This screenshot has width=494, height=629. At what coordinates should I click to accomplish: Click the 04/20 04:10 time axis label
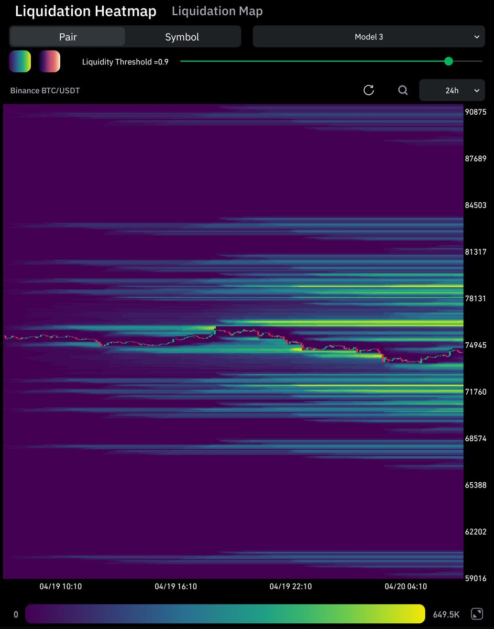point(405,587)
